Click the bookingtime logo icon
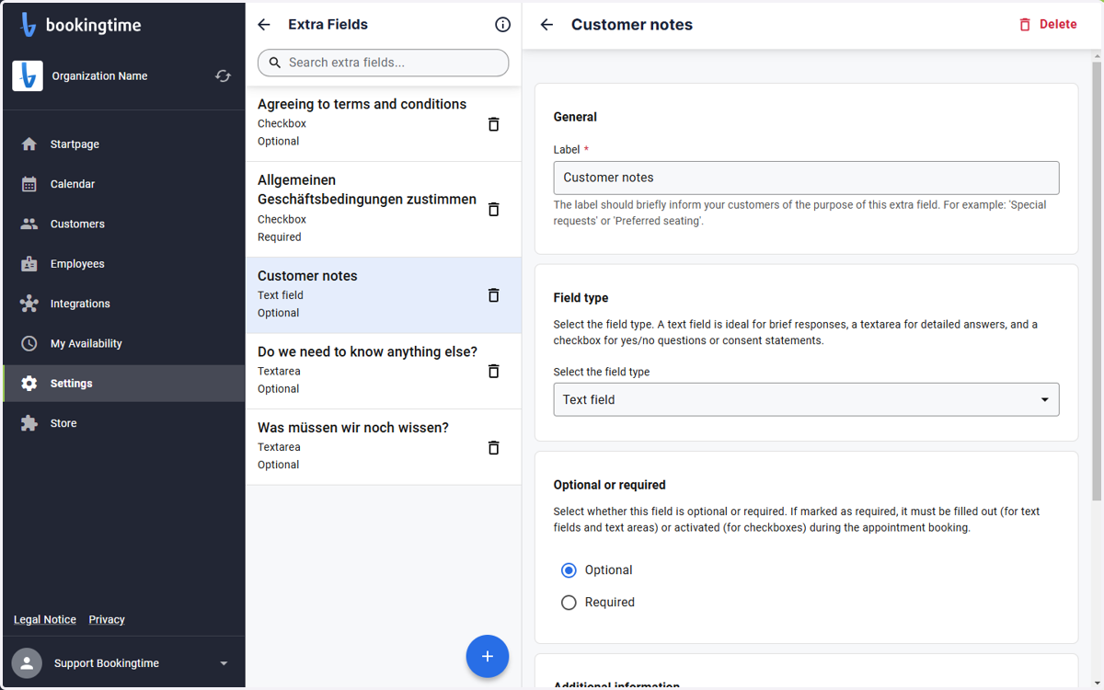The height and width of the screenshot is (690, 1104). click(x=29, y=25)
